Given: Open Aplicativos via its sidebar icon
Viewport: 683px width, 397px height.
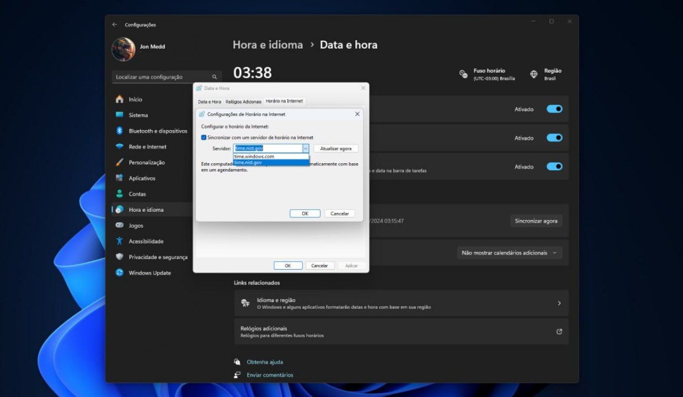Looking at the screenshot, I should [119, 178].
